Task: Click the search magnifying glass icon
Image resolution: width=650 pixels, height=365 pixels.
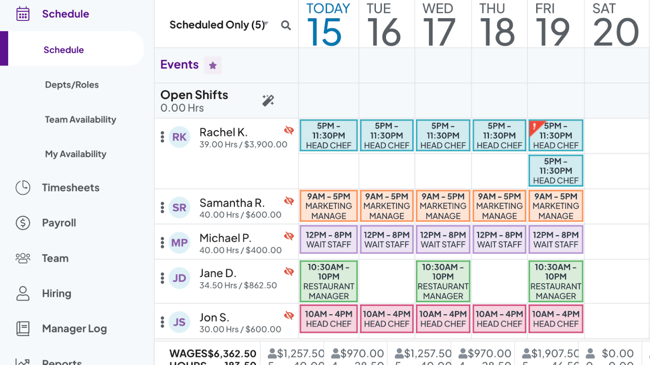Action: click(x=286, y=25)
